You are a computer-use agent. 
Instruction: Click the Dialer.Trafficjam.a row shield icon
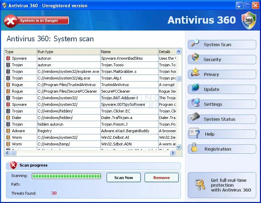click(x=8, y=118)
